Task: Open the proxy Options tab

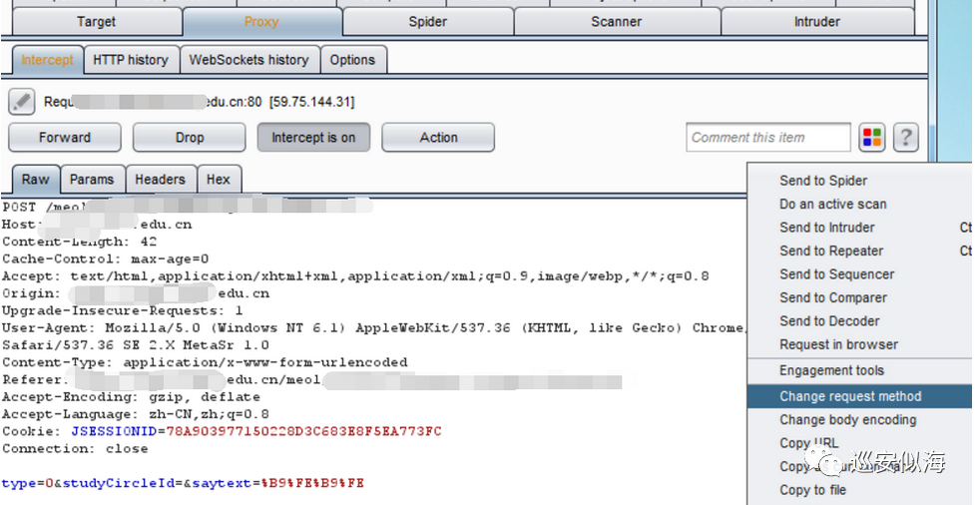Action: pyautogui.click(x=352, y=60)
